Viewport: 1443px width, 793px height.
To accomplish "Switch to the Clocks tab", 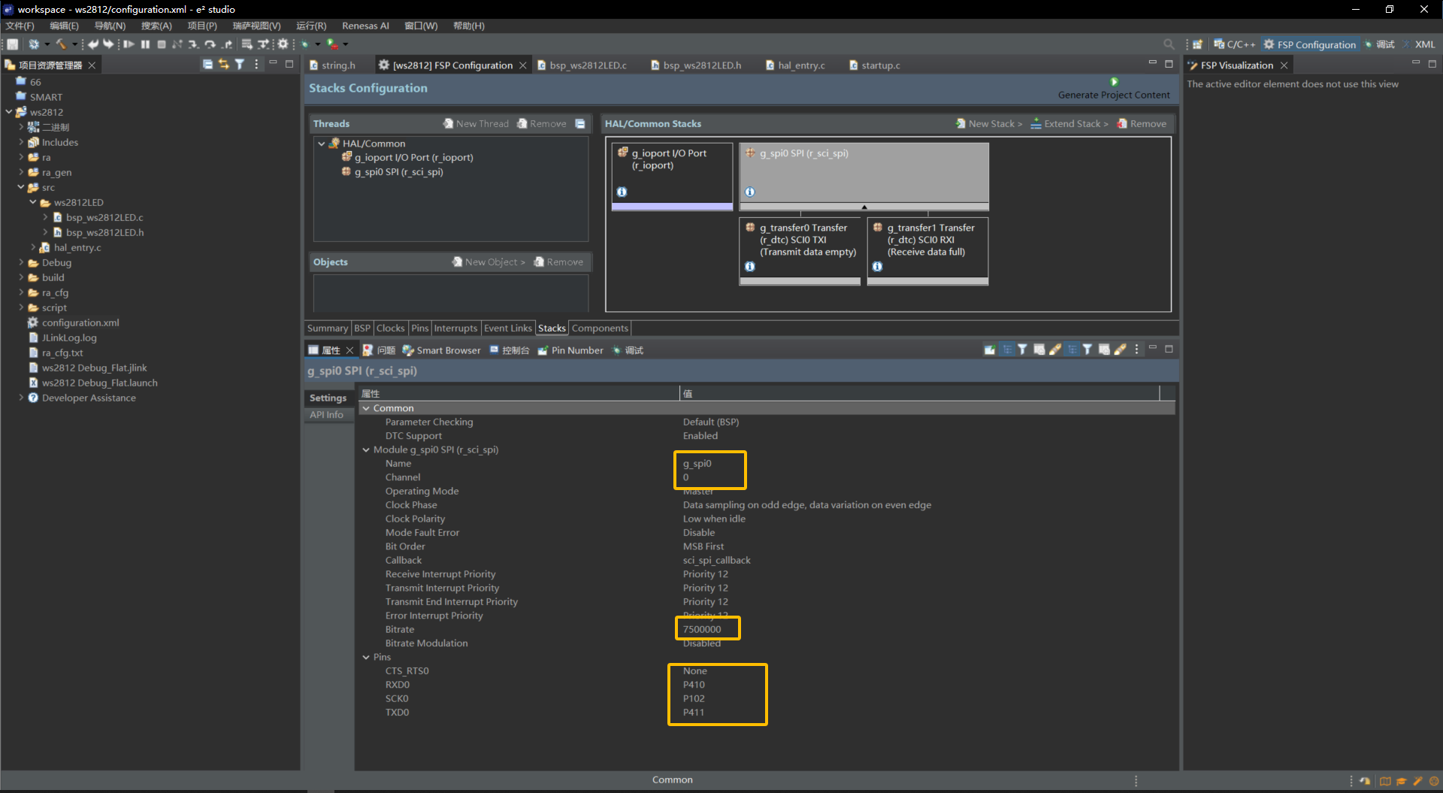I will (390, 328).
